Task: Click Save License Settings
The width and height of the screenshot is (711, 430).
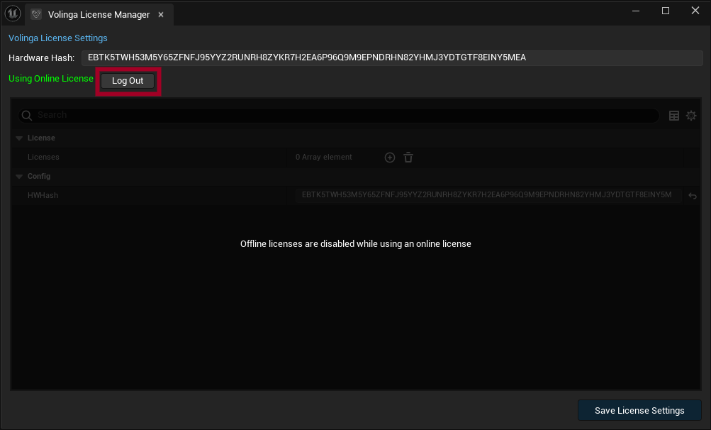Action: click(x=639, y=410)
